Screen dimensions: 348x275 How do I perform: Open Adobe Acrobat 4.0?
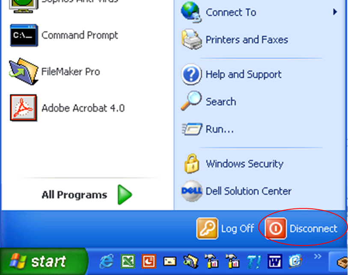(67, 108)
